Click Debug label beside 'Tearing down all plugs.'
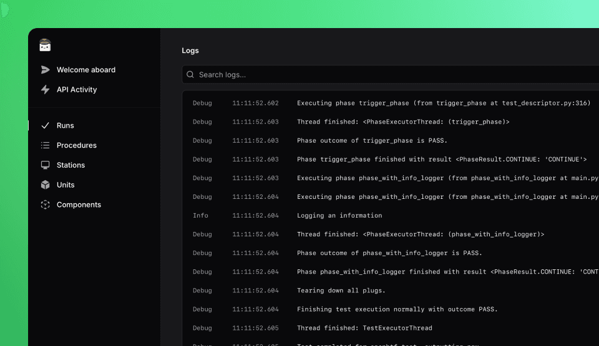This screenshot has width=599, height=346. 202,291
